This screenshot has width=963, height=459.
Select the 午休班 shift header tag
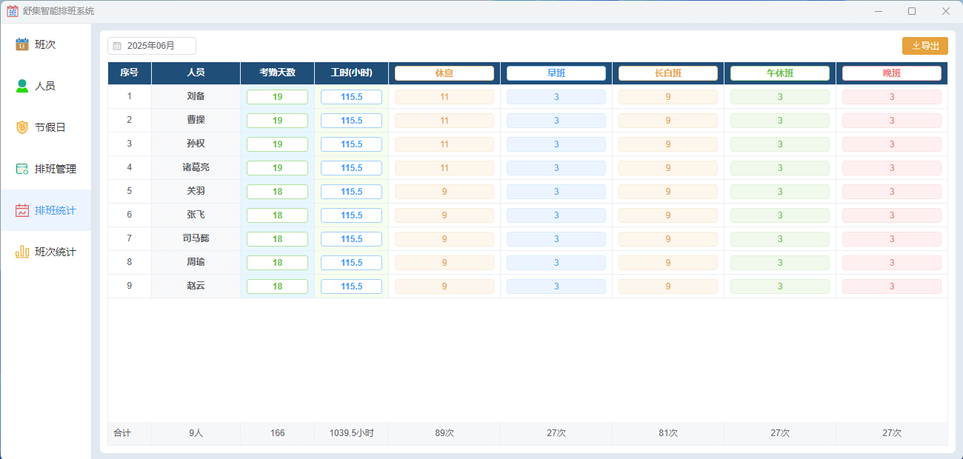pyautogui.click(x=779, y=73)
